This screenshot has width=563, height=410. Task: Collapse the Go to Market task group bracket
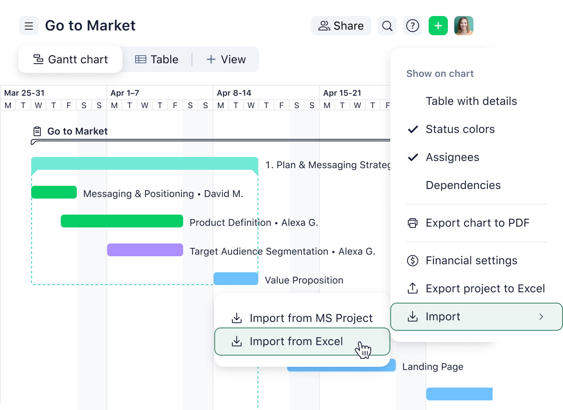coord(33,141)
